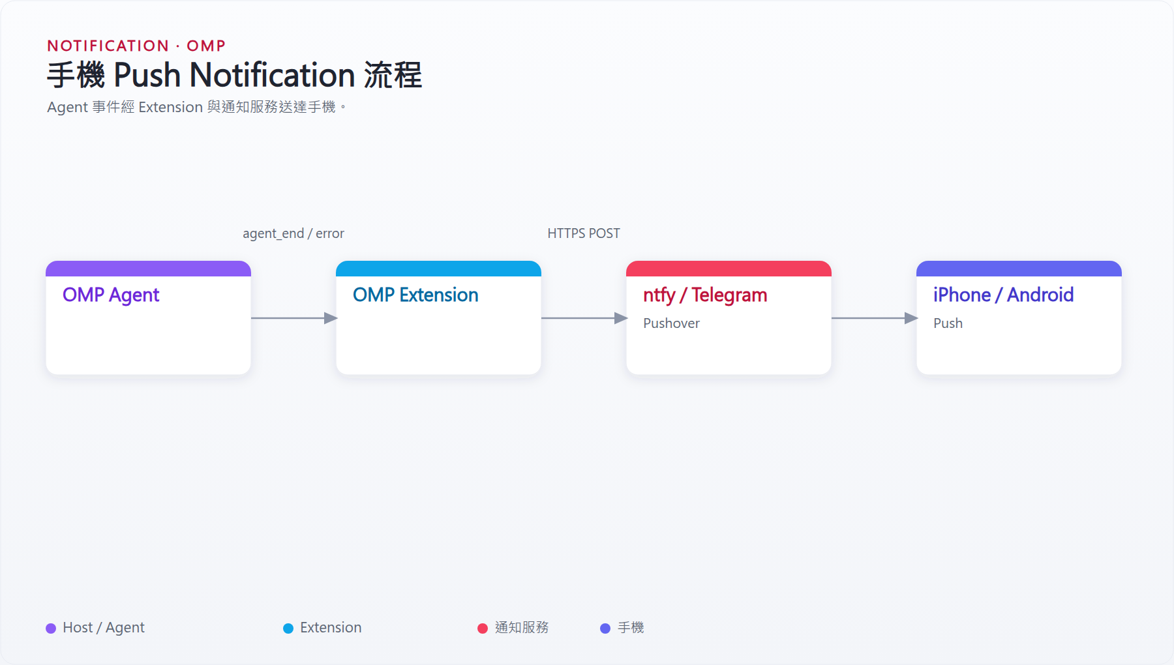
Task: Click the subtitle 'Agent 事件經 Extension 與通知服務送達手機。'
Action: 196,107
